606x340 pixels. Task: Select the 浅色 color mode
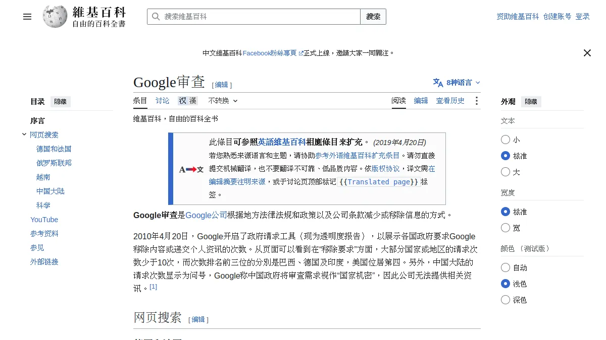(x=506, y=284)
